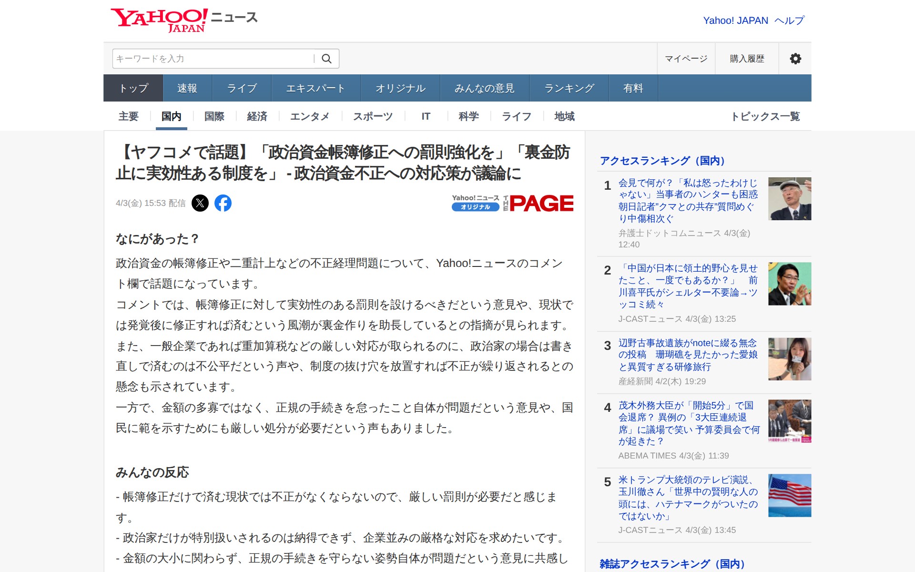
Task: Click the Yahoo!ニュース オリジナル badge
Action: click(475, 203)
